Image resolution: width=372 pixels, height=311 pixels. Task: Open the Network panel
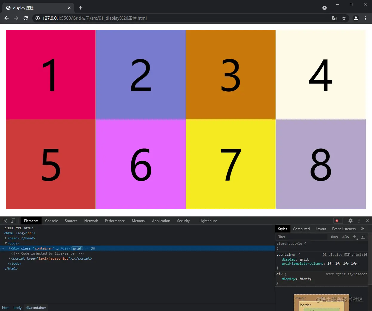[x=91, y=221]
